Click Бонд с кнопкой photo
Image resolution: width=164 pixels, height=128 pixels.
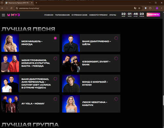[71, 83]
